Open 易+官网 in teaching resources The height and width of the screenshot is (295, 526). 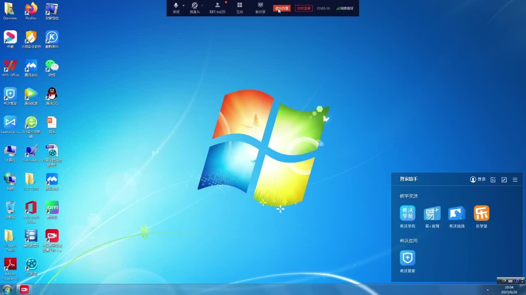pos(432,217)
